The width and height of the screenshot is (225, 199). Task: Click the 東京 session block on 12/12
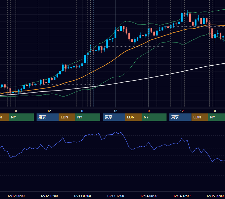click(48, 117)
